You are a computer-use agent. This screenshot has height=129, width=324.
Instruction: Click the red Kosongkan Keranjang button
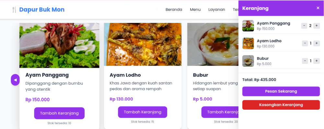click(281, 105)
